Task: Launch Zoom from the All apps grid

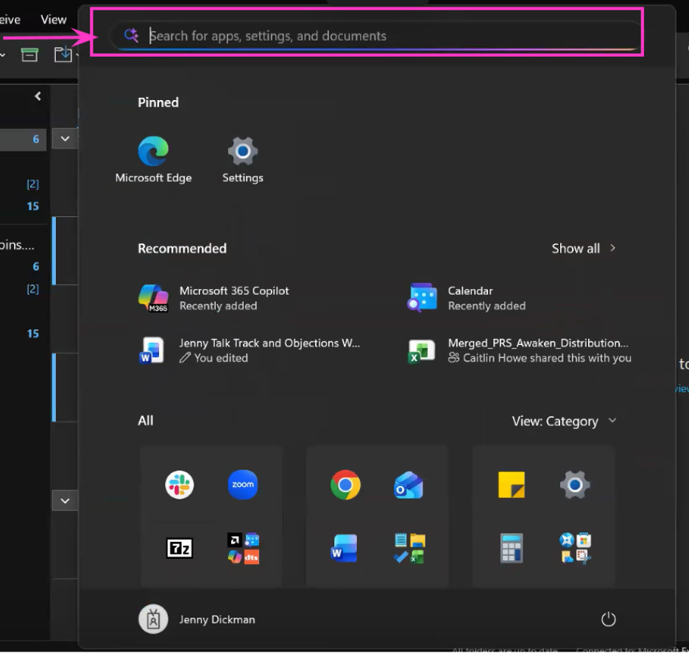Action: pos(243,485)
